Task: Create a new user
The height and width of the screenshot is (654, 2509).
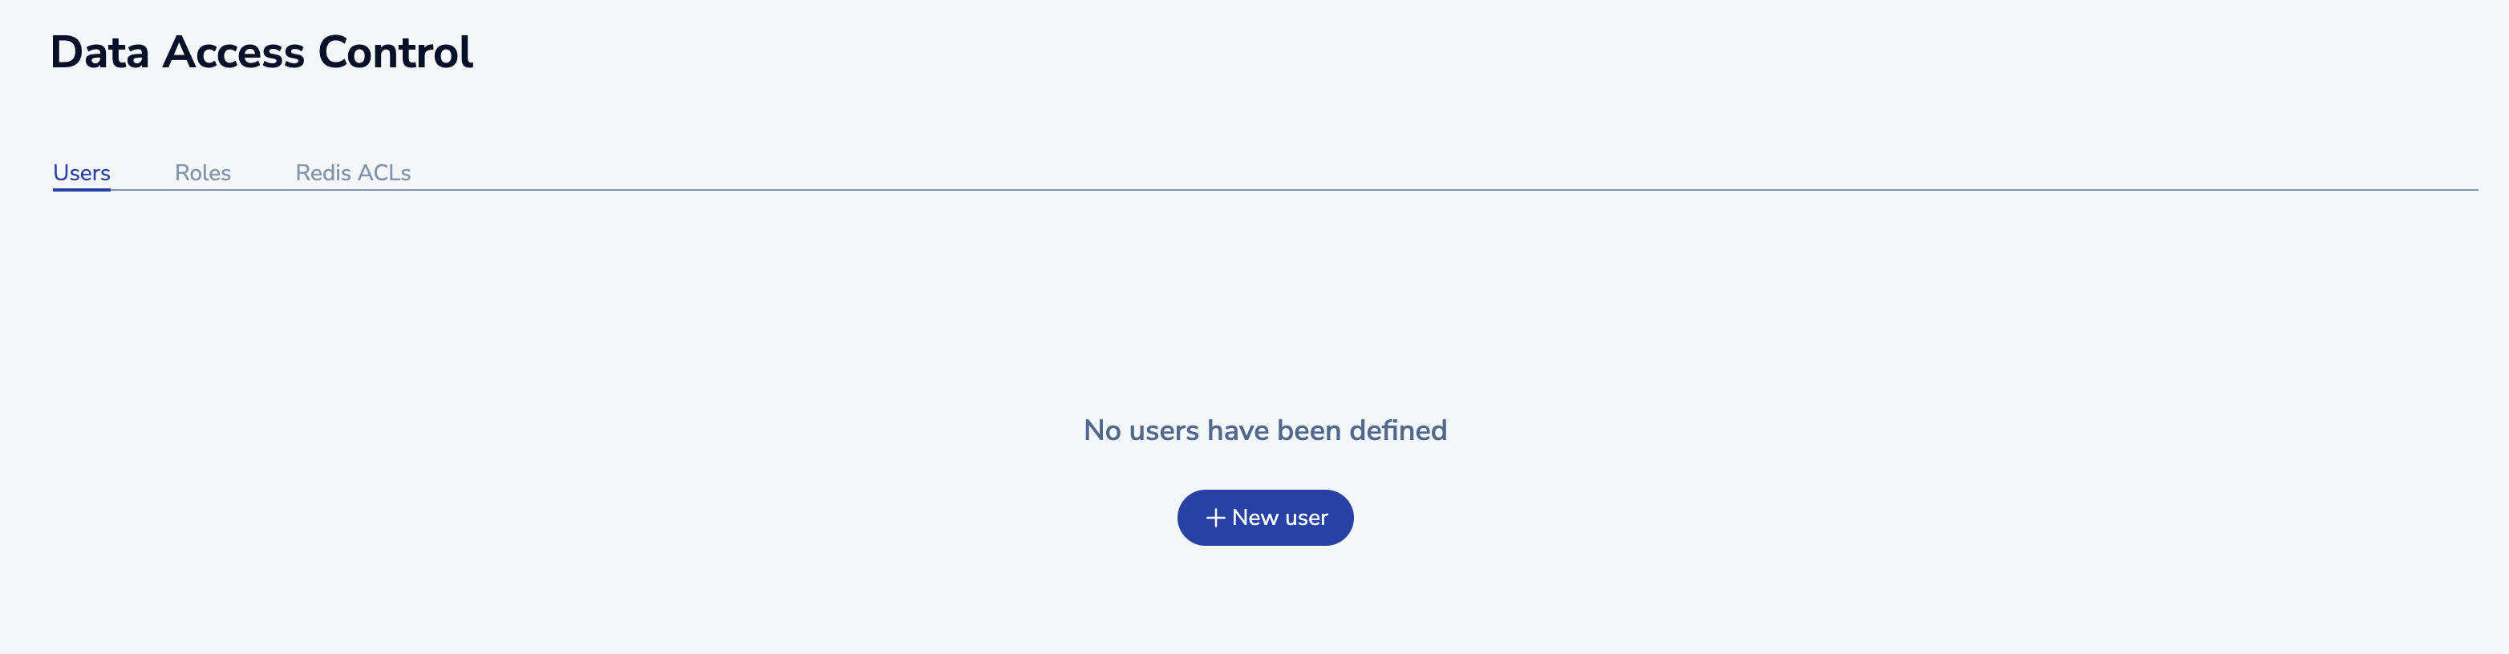Action: pos(1264,518)
